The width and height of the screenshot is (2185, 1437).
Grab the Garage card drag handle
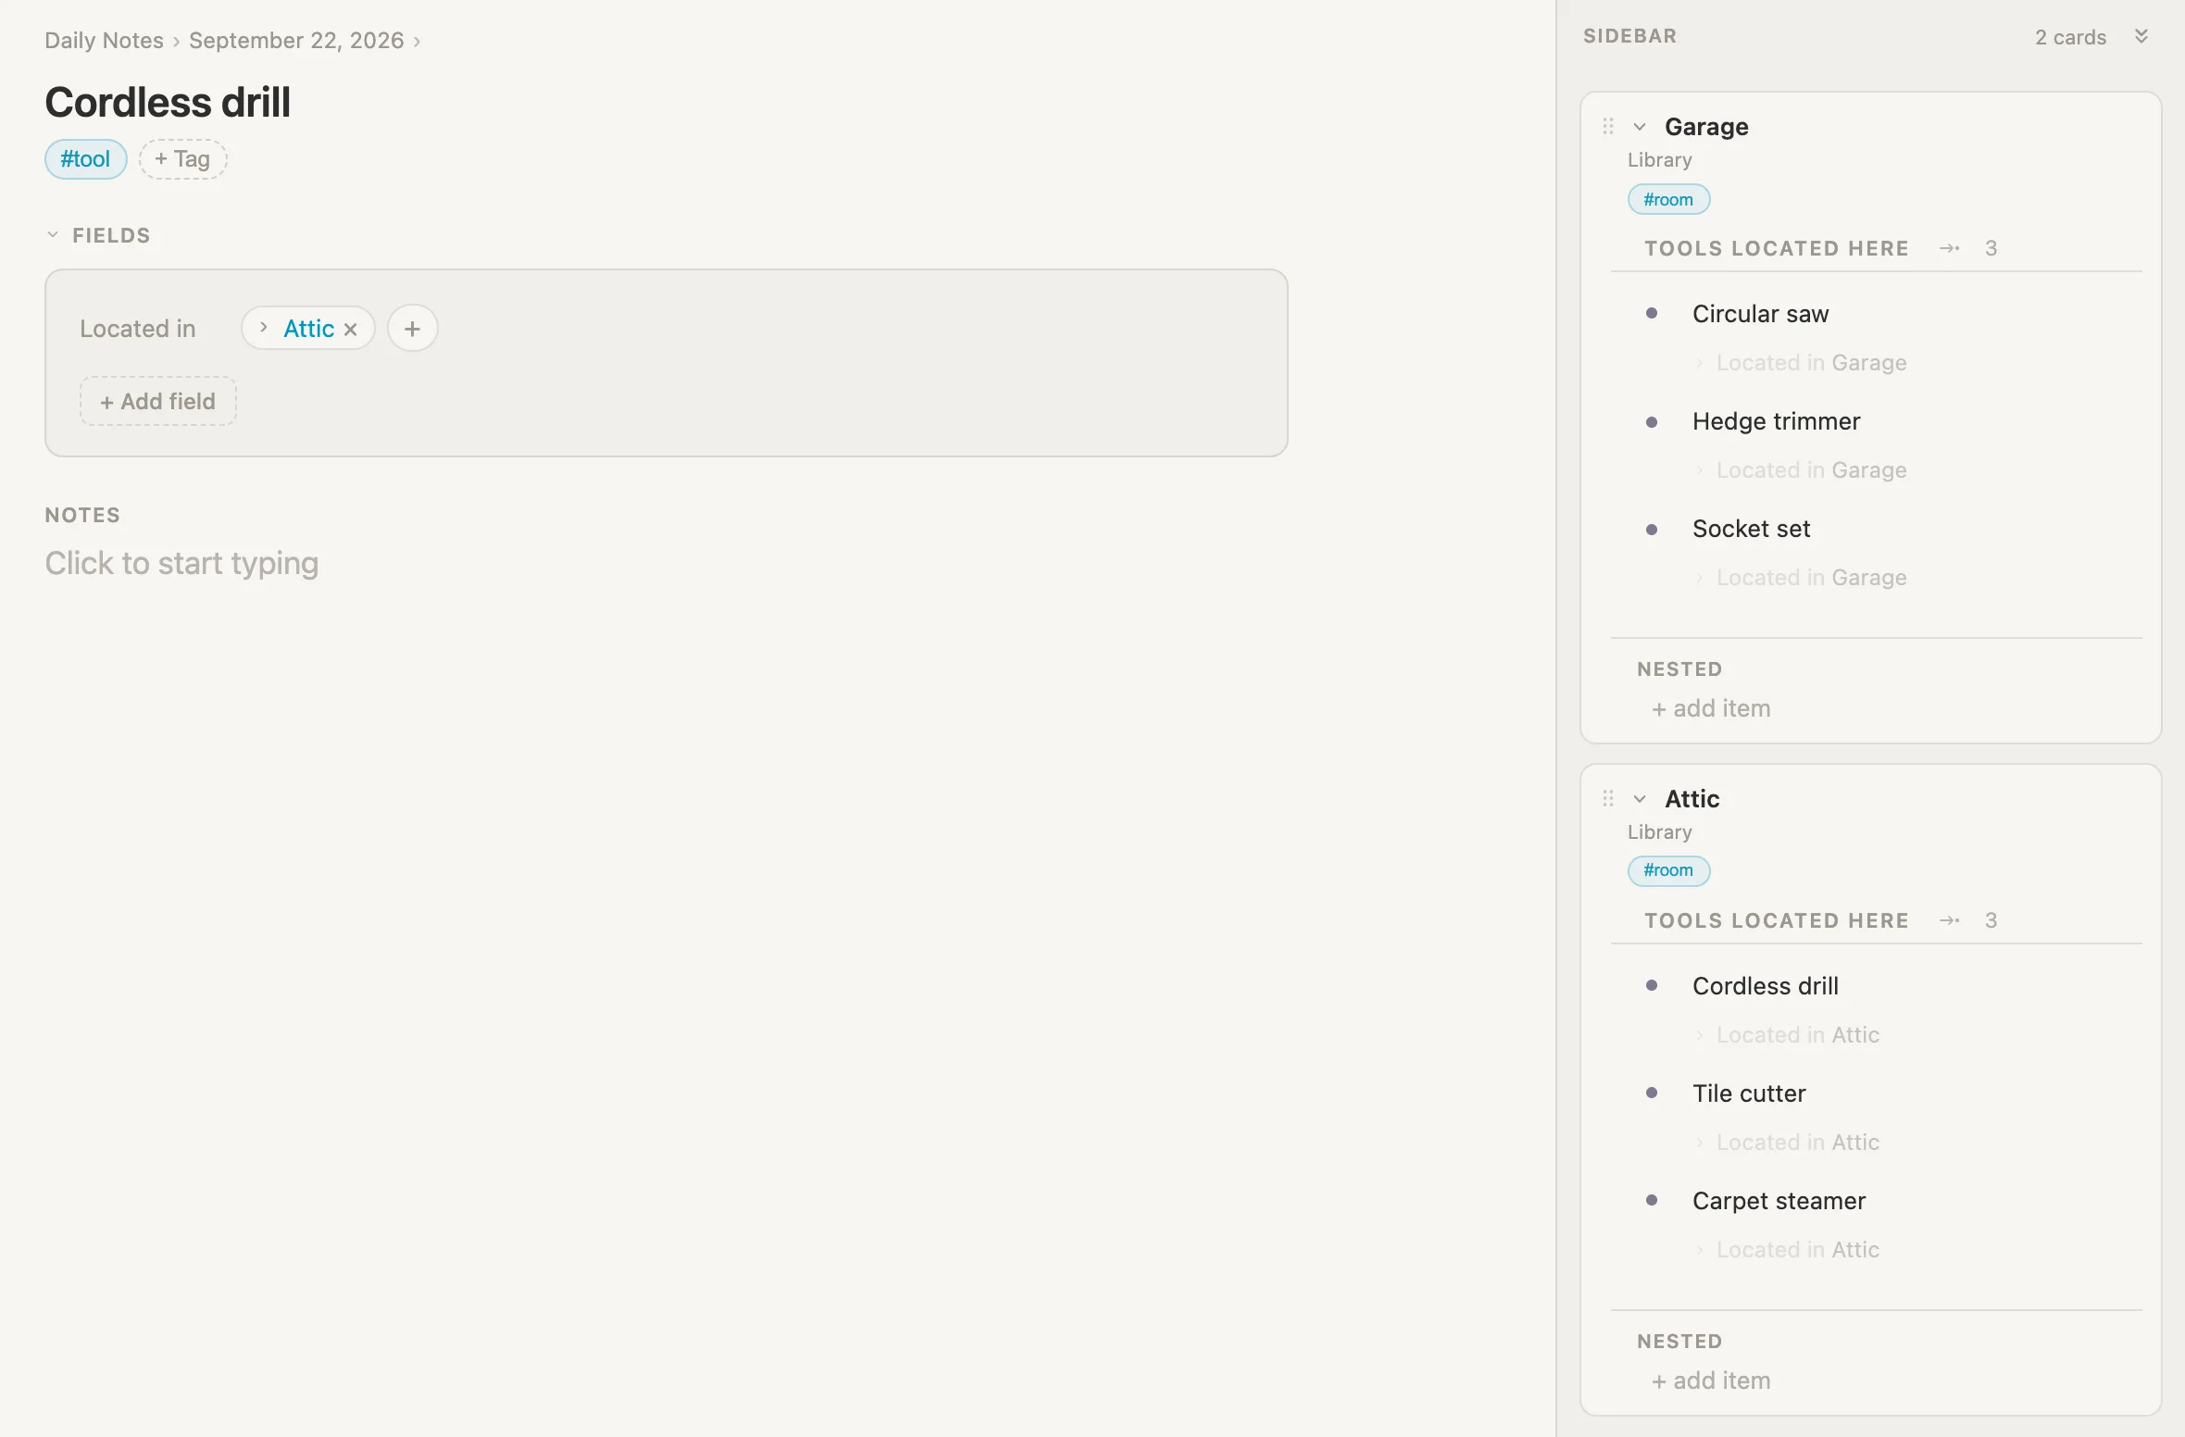click(1608, 127)
